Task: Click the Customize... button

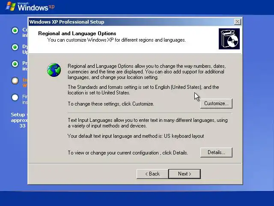Action: coord(216,103)
